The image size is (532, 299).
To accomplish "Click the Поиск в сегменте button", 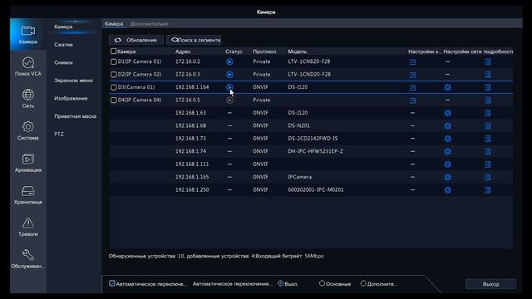I will [x=194, y=40].
